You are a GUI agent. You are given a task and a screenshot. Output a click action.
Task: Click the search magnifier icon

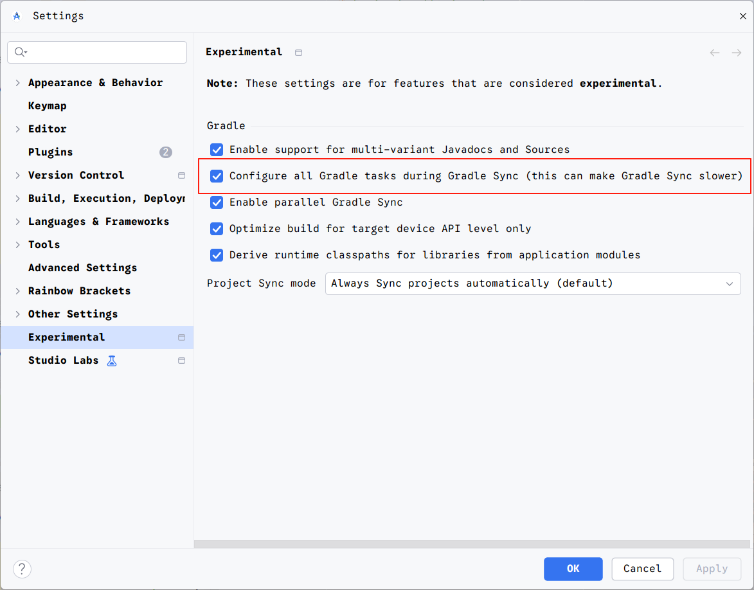tap(19, 52)
